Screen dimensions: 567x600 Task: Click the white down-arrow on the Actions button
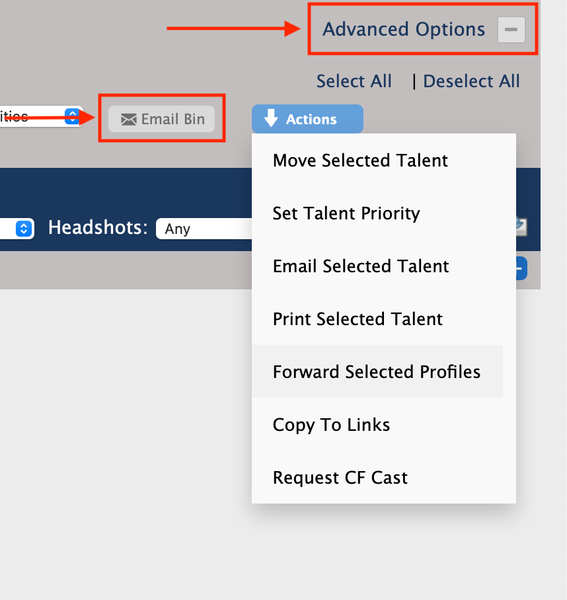271,118
